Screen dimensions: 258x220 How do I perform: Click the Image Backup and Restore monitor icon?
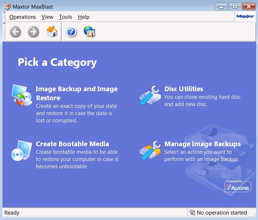(x=22, y=95)
